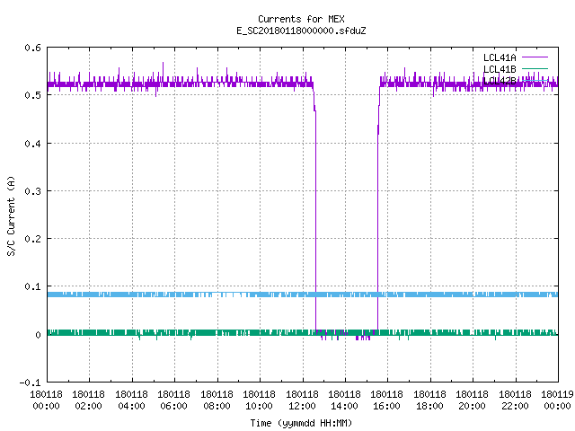Click the Time (yymmdd HH:MM) axis label
This screenshot has width=575, height=431.
[301, 423]
